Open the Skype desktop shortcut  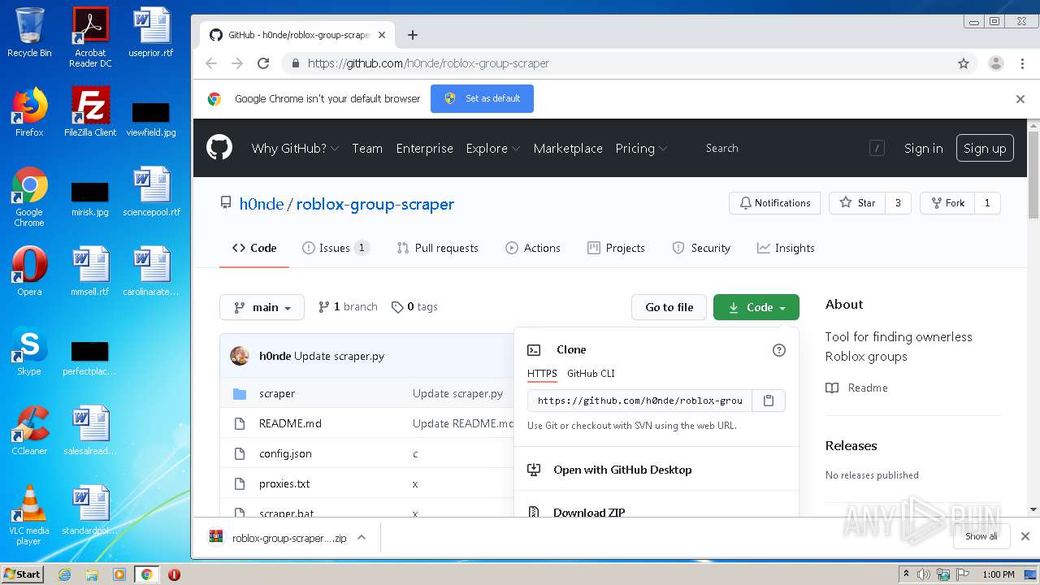(x=29, y=351)
